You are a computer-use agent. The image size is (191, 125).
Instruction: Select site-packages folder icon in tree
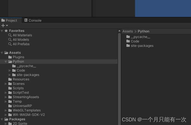click(x=14, y=75)
